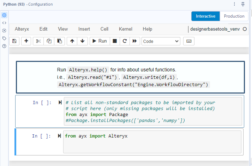The image size is (252, 166).
Task: Open the Alteryx menu
Action: (22, 29)
